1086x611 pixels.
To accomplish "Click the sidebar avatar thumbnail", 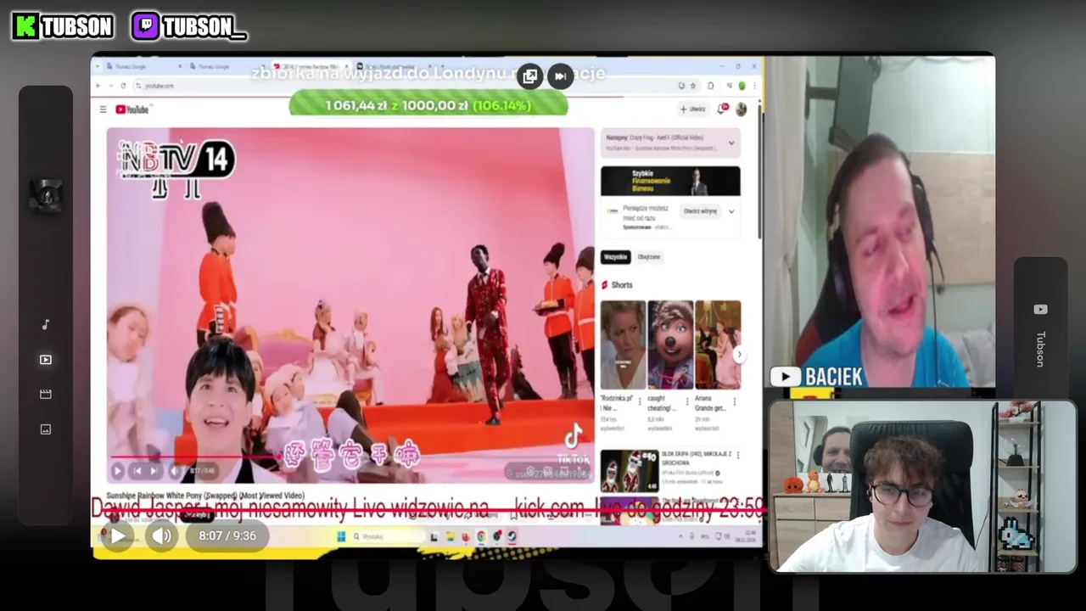I will 46,196.
